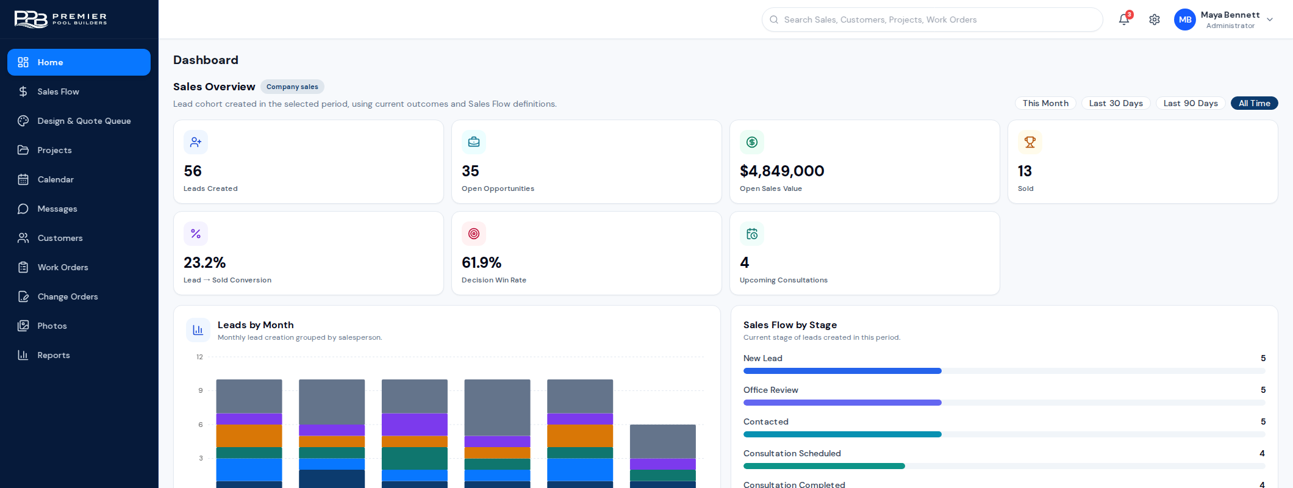Click the 23.2% conversion value

click(x=205, y=262)
